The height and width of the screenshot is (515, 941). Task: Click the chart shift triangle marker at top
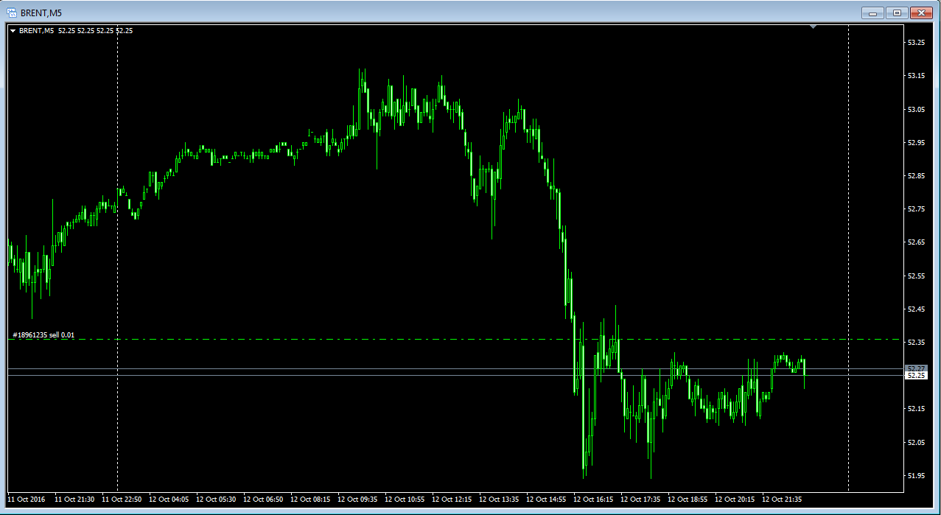pyautogui.click(x=813, y=27)
